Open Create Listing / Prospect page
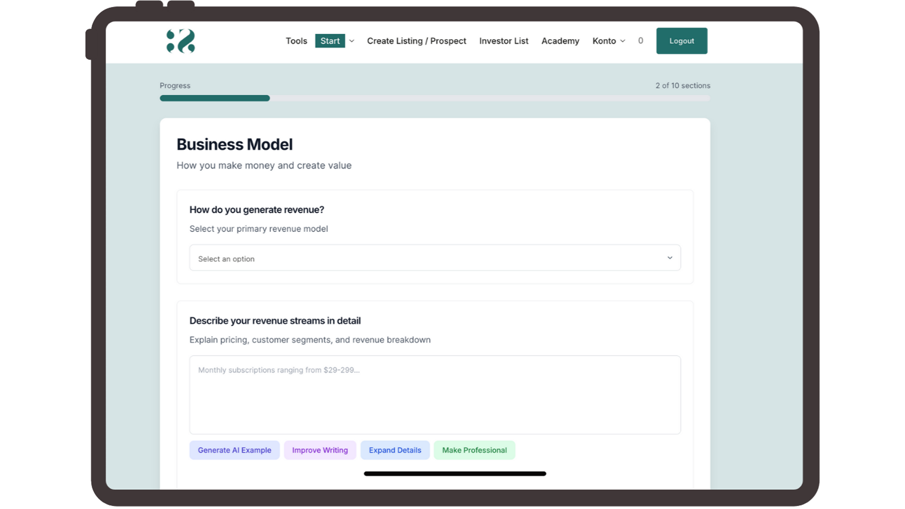The width and height of the screenshot is (905, 509). (x=416, y=41)
